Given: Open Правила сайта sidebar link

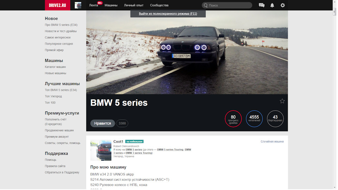Looking at the screenshot, I should pos(55,166).
